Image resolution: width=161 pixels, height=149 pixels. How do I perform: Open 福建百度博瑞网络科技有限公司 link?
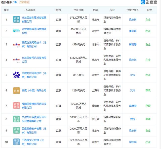[34, 106]
